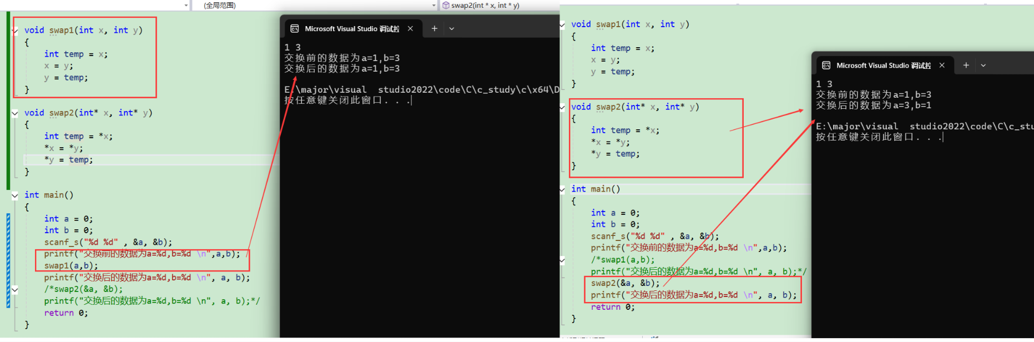1034x342 pixels.
Task: Close the left debug console tab
Action: click(410, 28)
